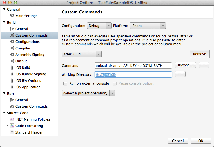The width and height of the screenshot is (214, 147).
Task: Click the Assembly Signing gear icon
Action: coord(12,55)
